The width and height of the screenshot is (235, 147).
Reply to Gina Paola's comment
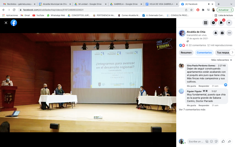point(204,86)
